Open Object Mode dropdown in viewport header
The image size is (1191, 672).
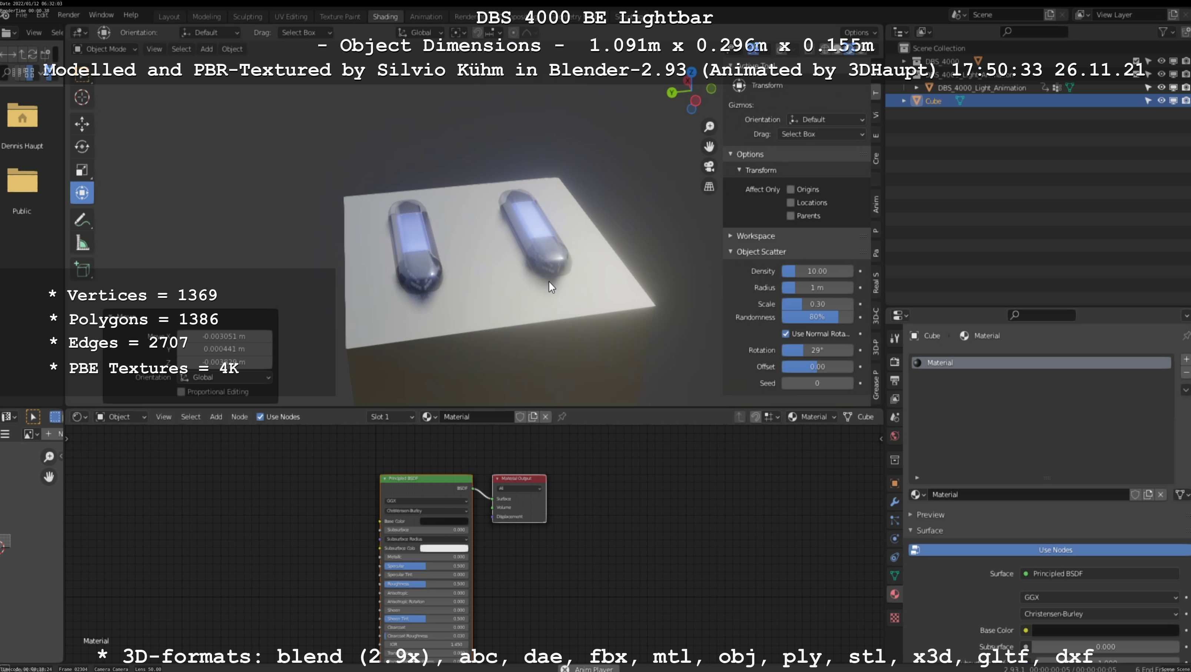(x=106, y=49)
